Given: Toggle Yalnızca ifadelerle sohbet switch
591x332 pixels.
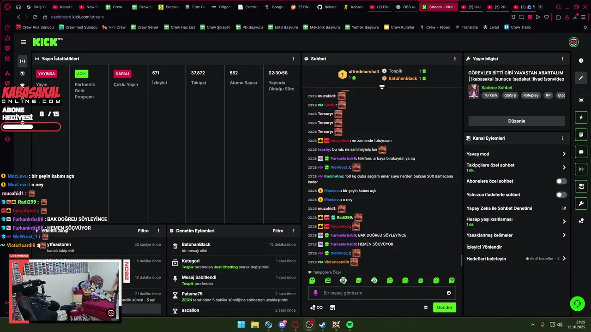Looking at the screenshot, I should coord(561,195).
